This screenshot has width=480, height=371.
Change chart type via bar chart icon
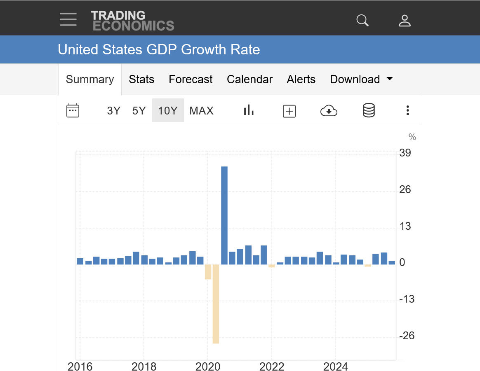(x=249, y=110)
